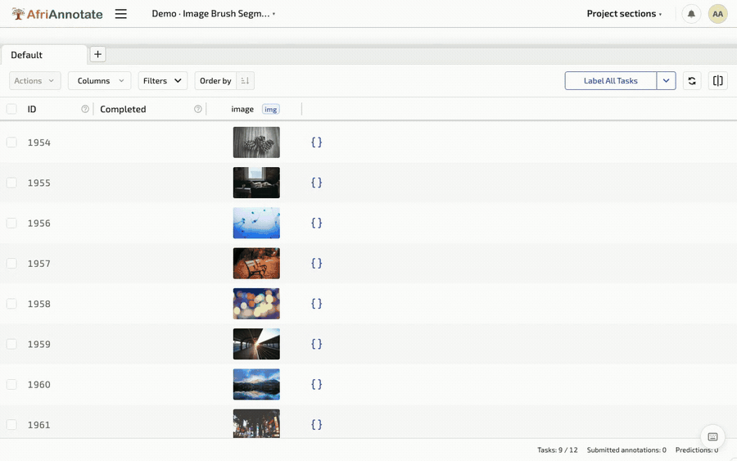Check the box for task 1959
The height and width of the screenshot is (461, 737).
11,344
